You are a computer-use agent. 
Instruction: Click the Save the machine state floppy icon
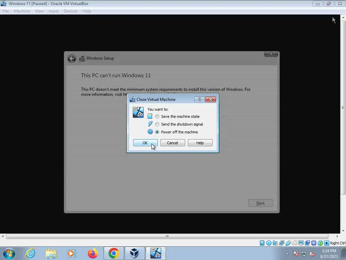tap(150, 116)
